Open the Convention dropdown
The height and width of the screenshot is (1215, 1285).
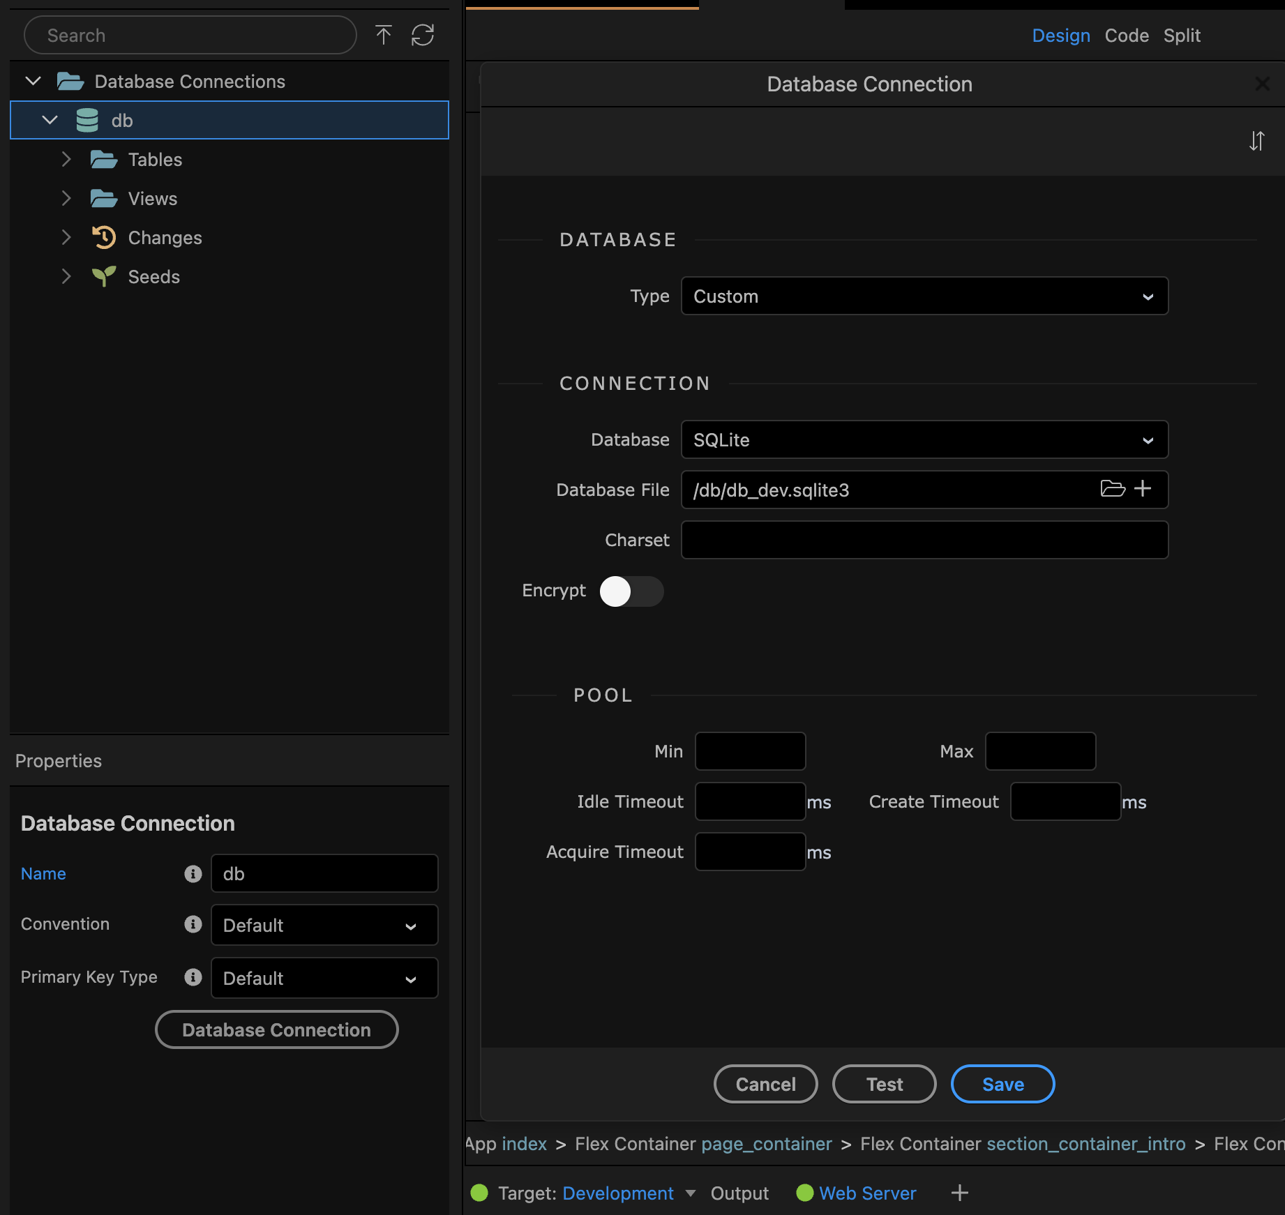(324, 926)
